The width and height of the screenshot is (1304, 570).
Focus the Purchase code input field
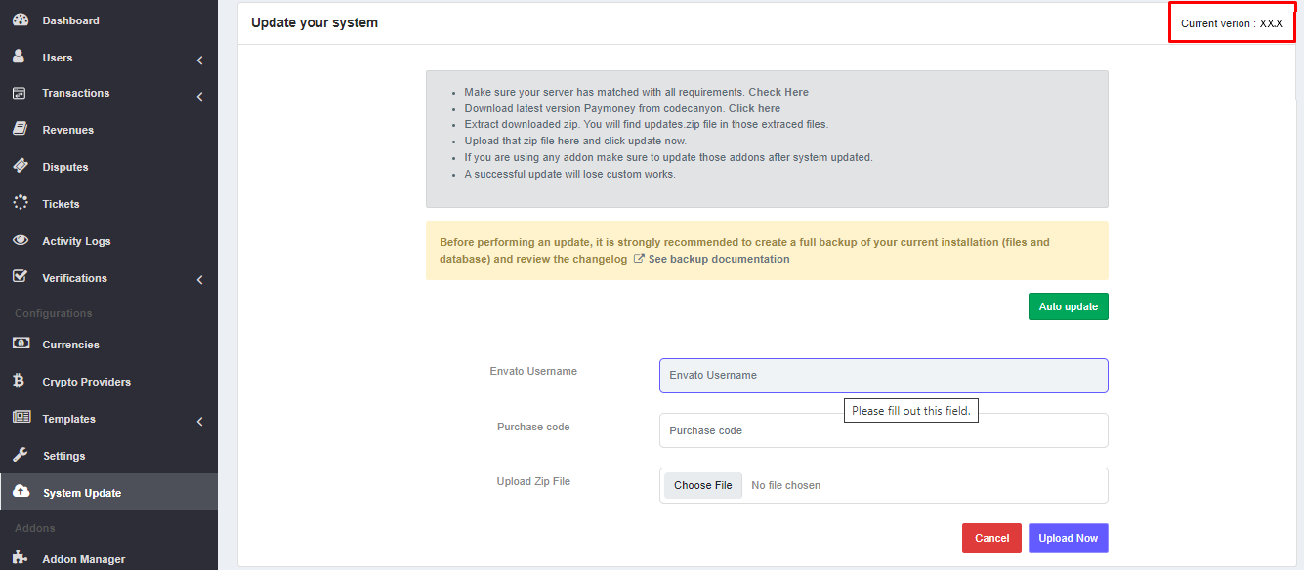coord(883,430)
